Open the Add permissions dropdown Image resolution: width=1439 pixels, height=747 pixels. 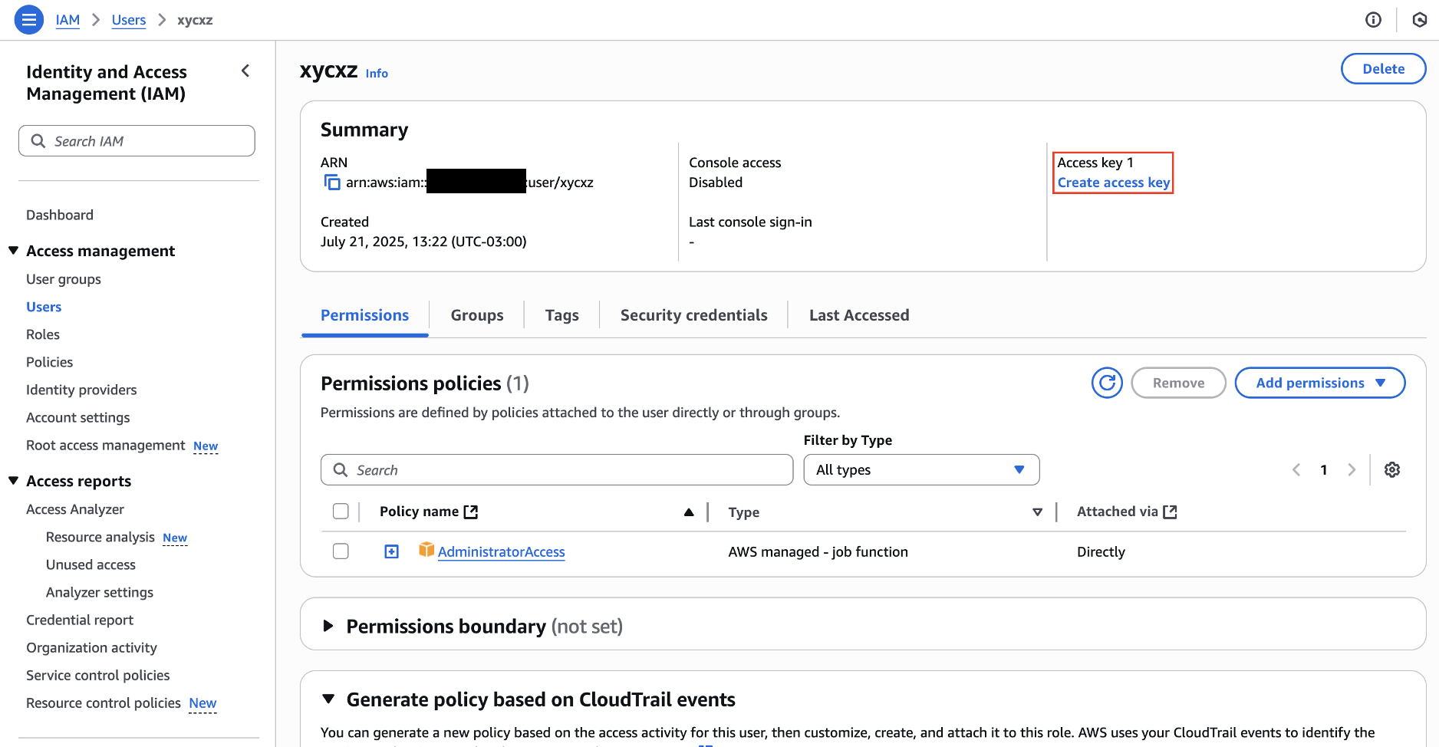pyautogui.click(x=1319, y=383)
